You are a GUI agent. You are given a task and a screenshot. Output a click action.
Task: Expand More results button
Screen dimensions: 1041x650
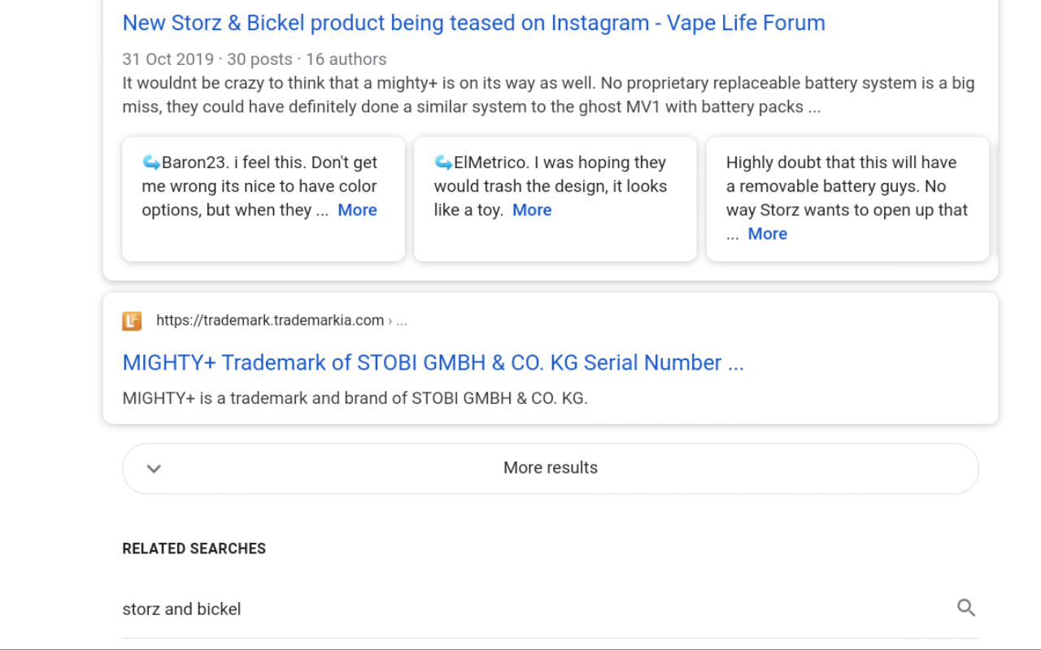point(551,468)
